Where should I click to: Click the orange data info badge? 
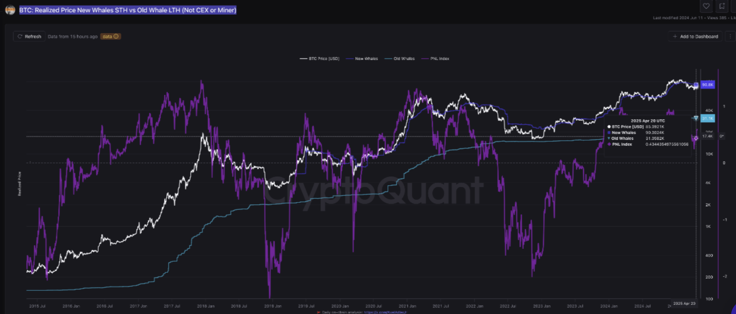tap(111, 37)
